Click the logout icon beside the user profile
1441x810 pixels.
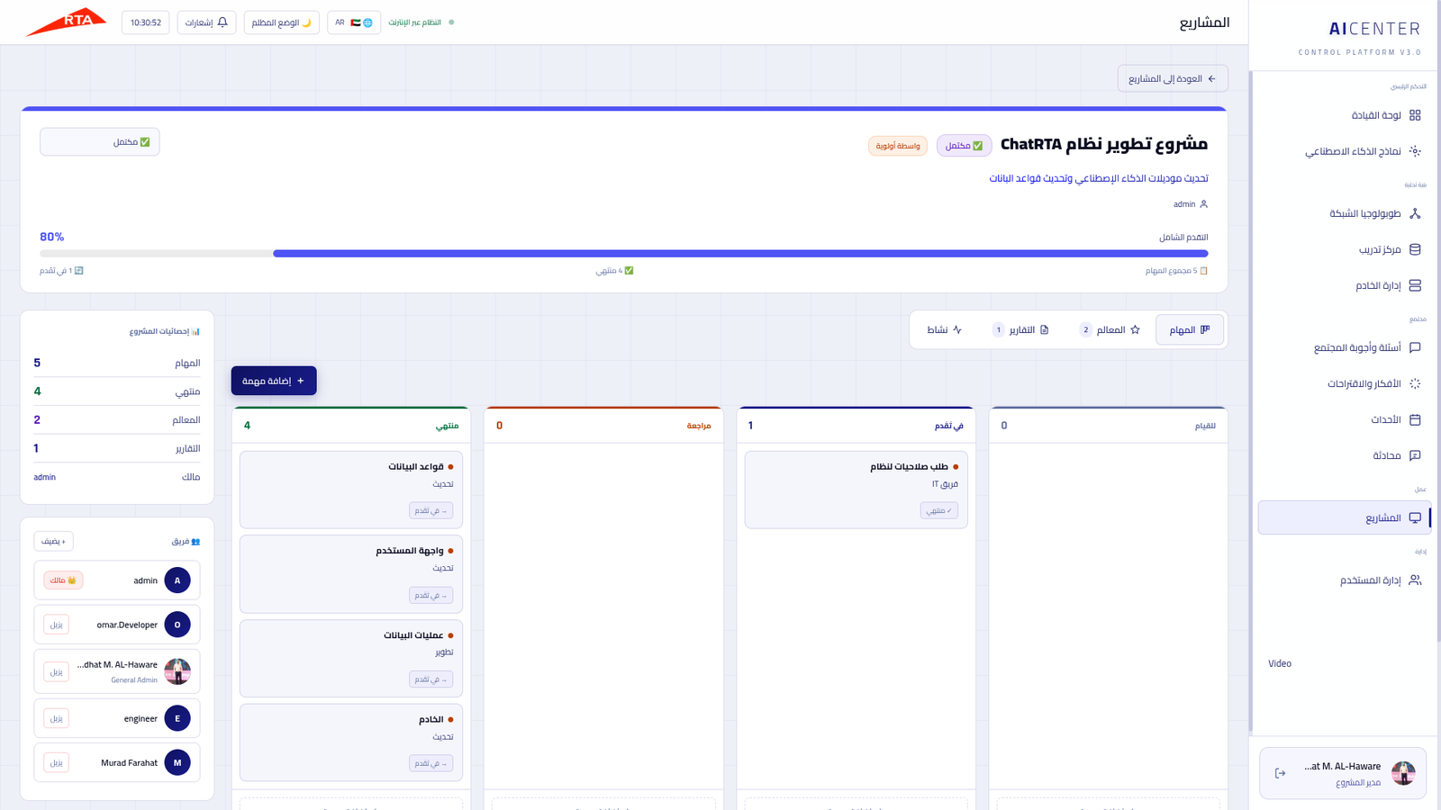[x=1280, y=773]
